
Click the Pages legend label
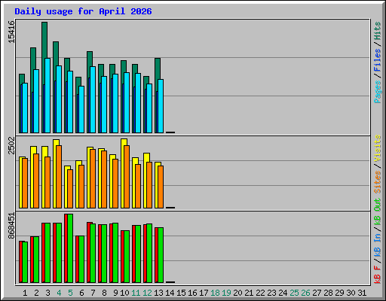point(378,92)
